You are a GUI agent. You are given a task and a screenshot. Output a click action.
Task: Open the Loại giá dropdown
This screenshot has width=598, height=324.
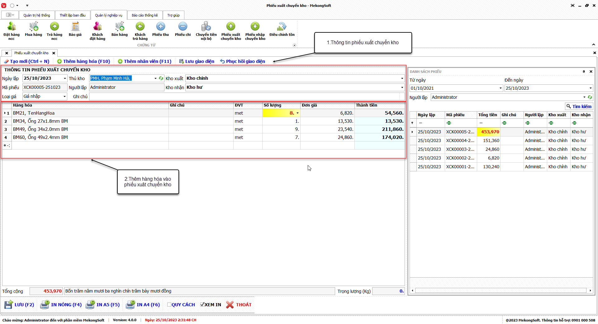pyautogui.click(x=64, y=97)
